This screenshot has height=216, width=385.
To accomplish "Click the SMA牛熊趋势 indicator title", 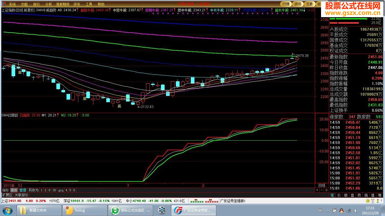I will (x=46, y=10).
